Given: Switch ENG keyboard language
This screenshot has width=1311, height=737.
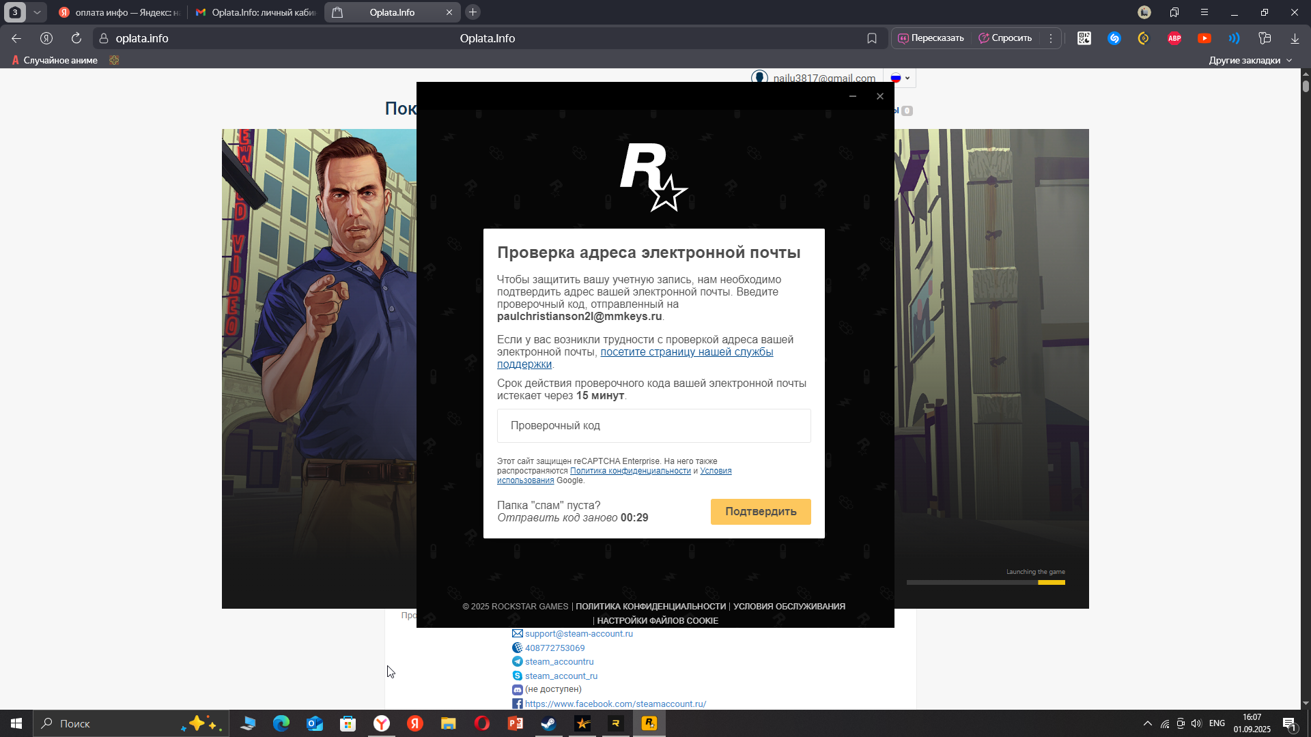Looking at the screenshot, I should tap(1217, 723).
